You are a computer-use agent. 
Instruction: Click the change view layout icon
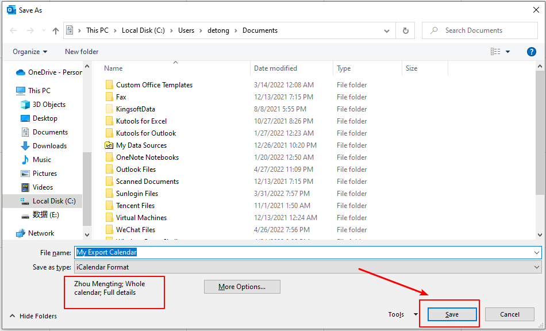point(495,52)
